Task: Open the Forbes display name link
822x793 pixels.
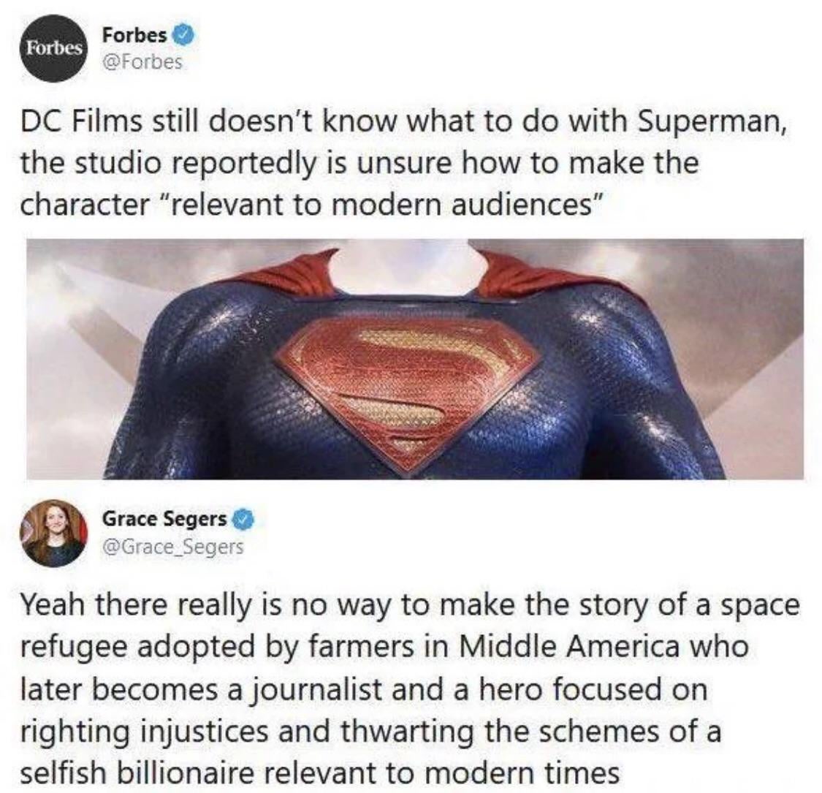Action: click(135, 35)
